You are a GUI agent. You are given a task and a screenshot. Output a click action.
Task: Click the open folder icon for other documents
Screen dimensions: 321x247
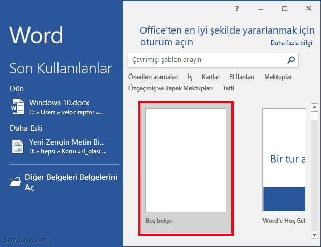point(16,181)
